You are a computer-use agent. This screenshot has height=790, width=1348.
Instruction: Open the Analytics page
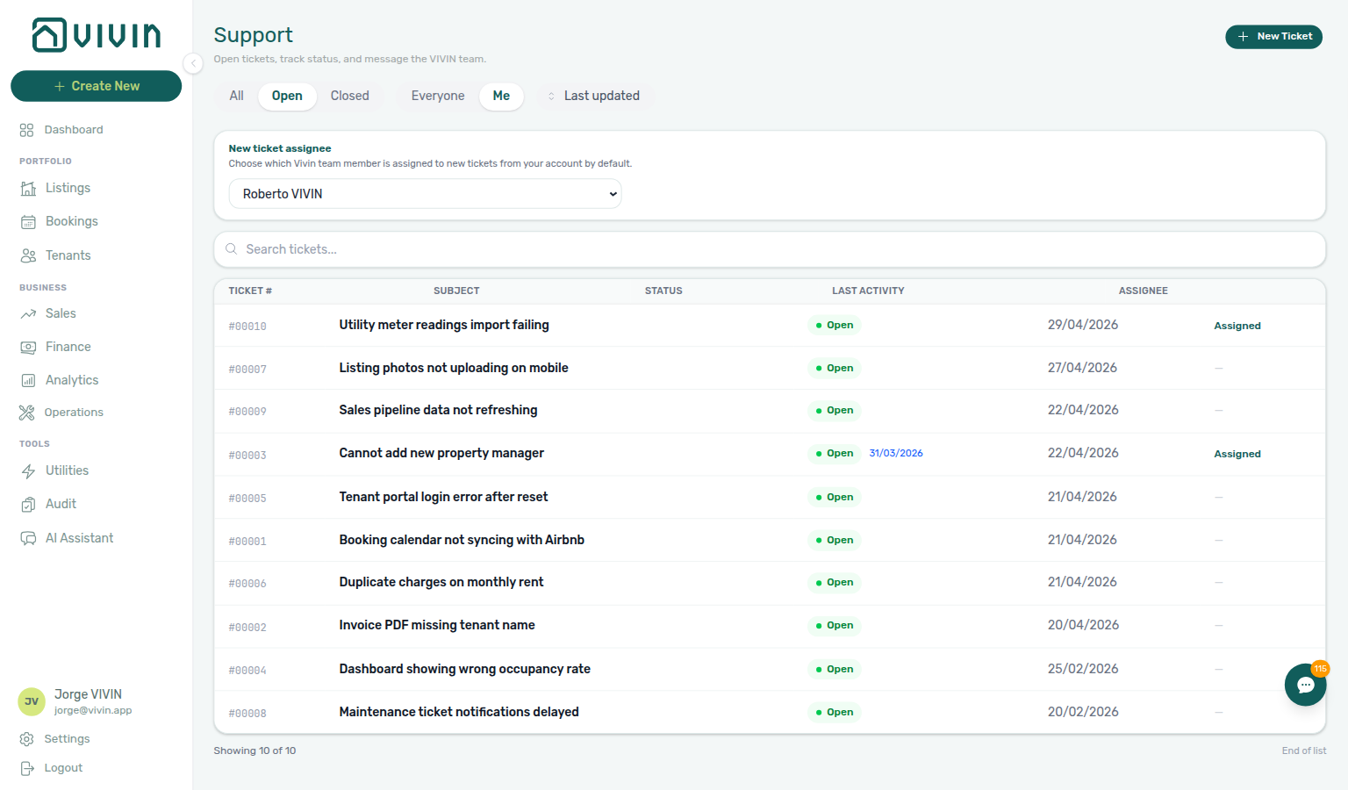pyautogui.click(x=72, y=380)
